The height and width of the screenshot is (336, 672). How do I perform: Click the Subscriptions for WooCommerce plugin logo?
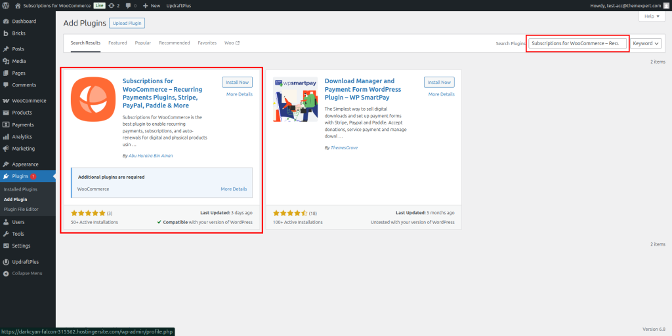[93, 99]
